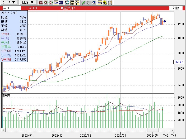This screenshot has height=139, width=186.
Task: Click the red ALL toolbar icon
Action: (40, 3)
